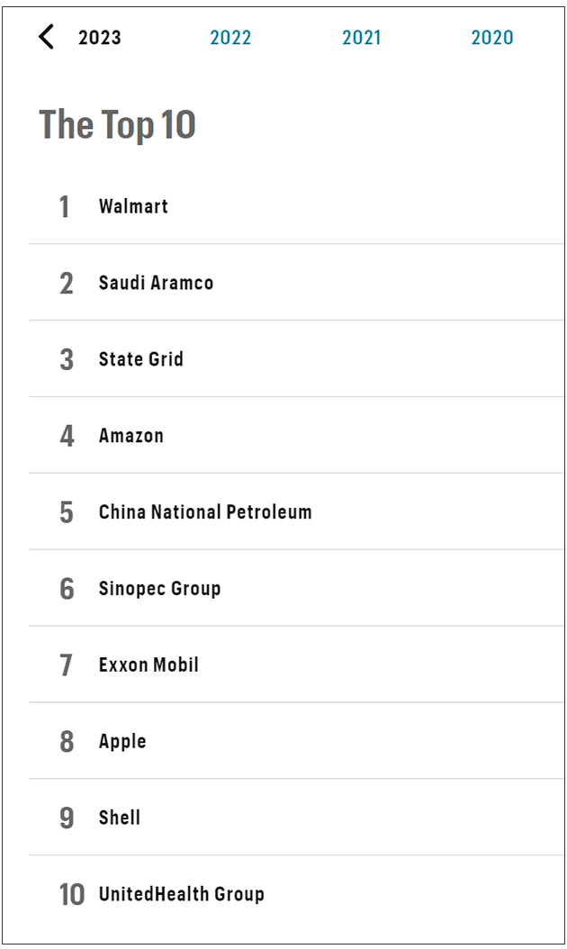Open Sinopec Group details
Screen dimensions: 567x949
159,589
